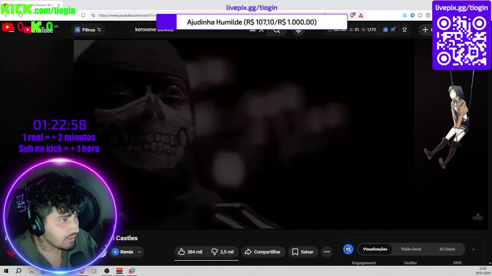
Task: Click the Voicemeeter taskbar icon
Action: coord(119,271)
